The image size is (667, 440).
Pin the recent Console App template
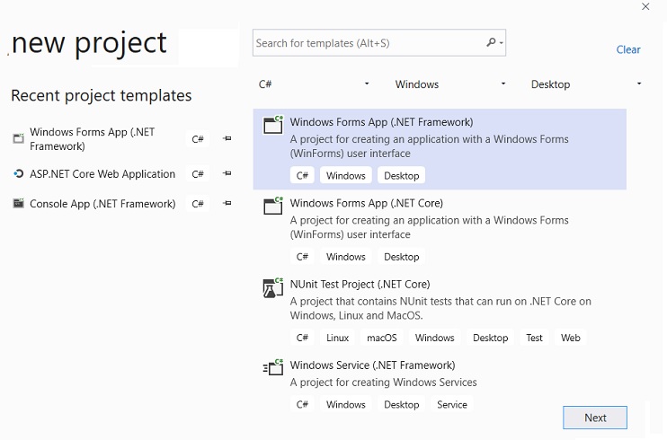point(227,204)
